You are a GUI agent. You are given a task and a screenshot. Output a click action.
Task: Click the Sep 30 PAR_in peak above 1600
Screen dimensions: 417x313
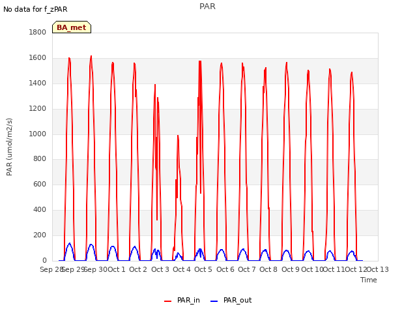(91, 56)
